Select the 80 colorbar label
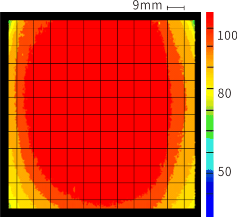 [224, 93]
